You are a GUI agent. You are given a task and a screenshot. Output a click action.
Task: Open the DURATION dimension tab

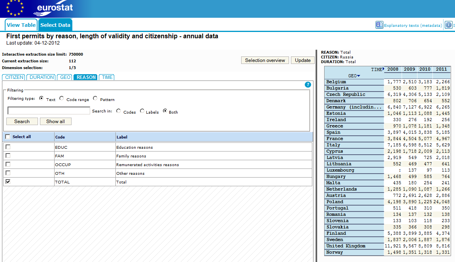(x=42, y=77)
